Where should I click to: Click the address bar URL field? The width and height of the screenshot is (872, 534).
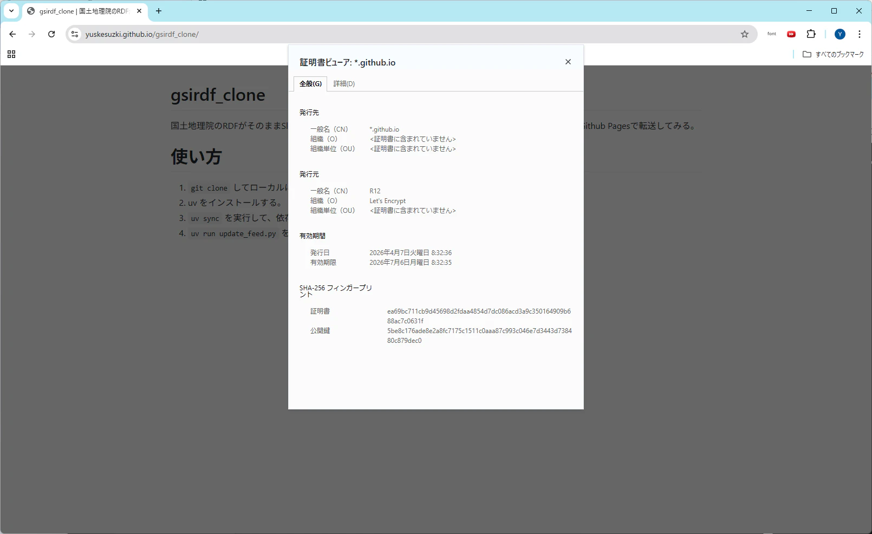coord(412,34)
